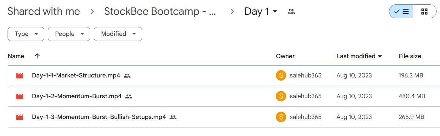The height and width of the screenshot is (136, 440).
Task: Open the StockBee Bootcamp breadcrumb folder
Action: pos(160,12)
